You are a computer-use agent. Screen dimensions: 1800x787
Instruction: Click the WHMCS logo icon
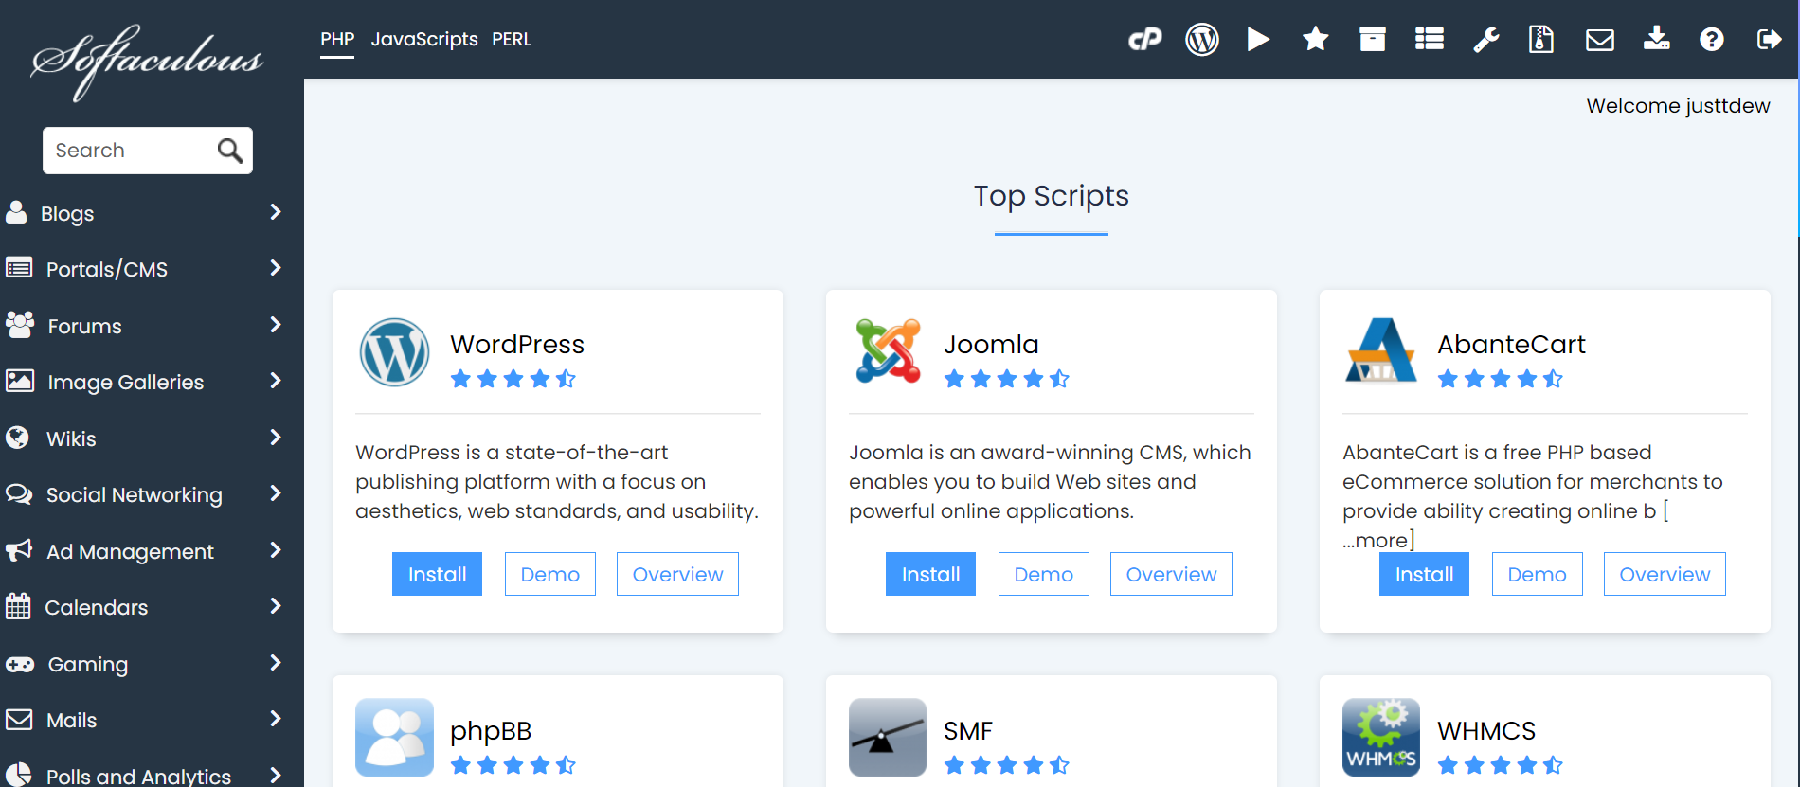1381,738
